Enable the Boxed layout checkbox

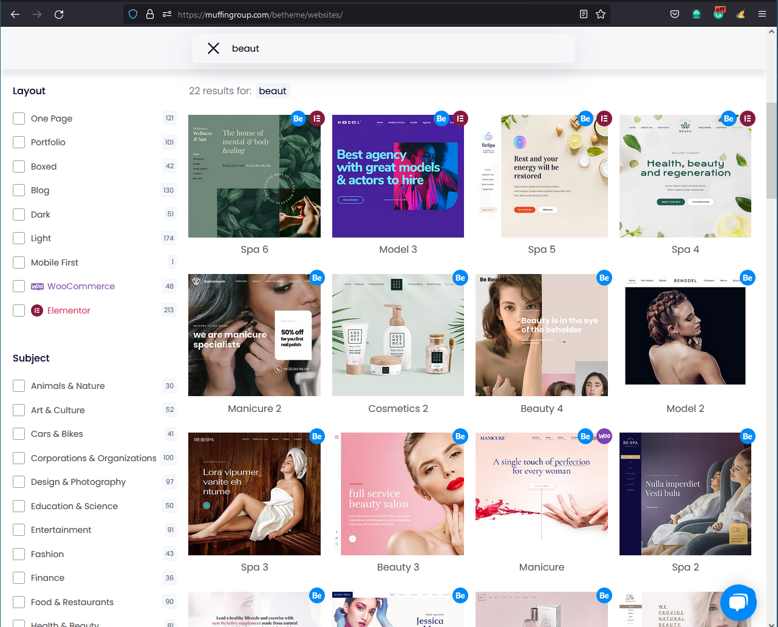(x=19, y=166)
